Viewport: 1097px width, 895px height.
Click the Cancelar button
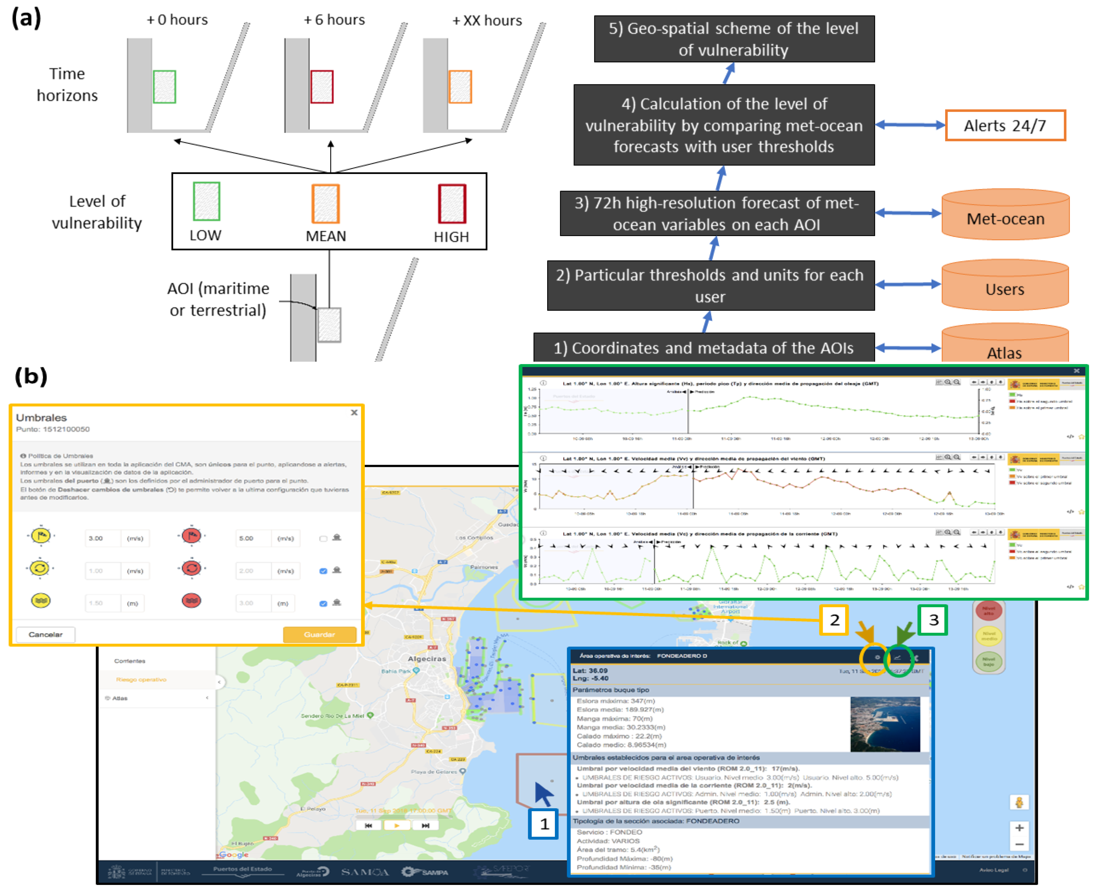pyautogui.click(x=45, y=635)
